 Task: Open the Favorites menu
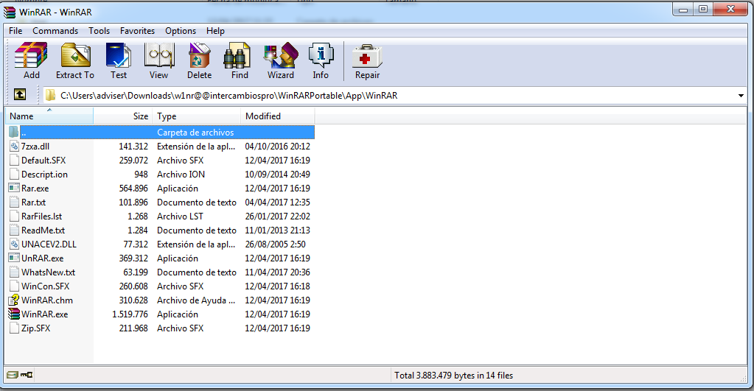click(x=138, y=31)
